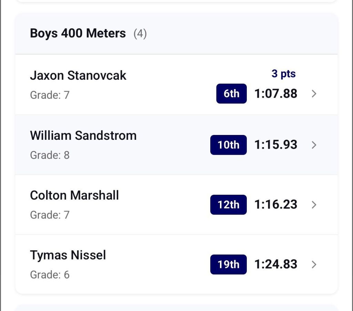
Task: Open Tymas Nissel's result chevron
Action: point(314,264)
